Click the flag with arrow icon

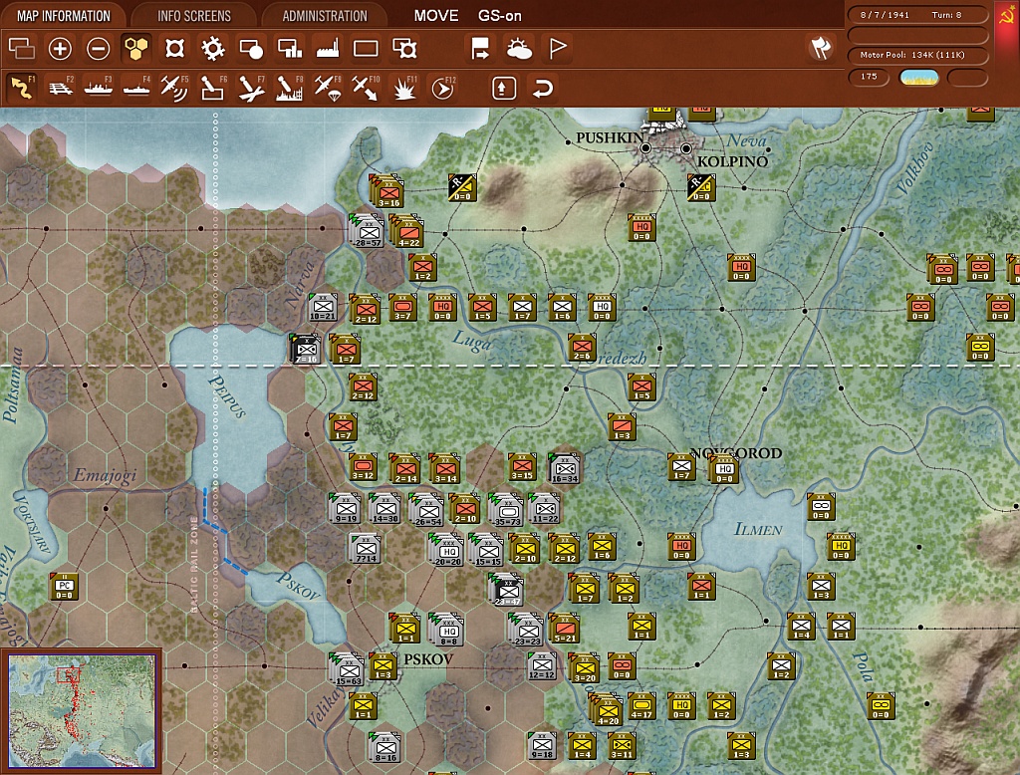pyautogui.click(x=480, y=49)
